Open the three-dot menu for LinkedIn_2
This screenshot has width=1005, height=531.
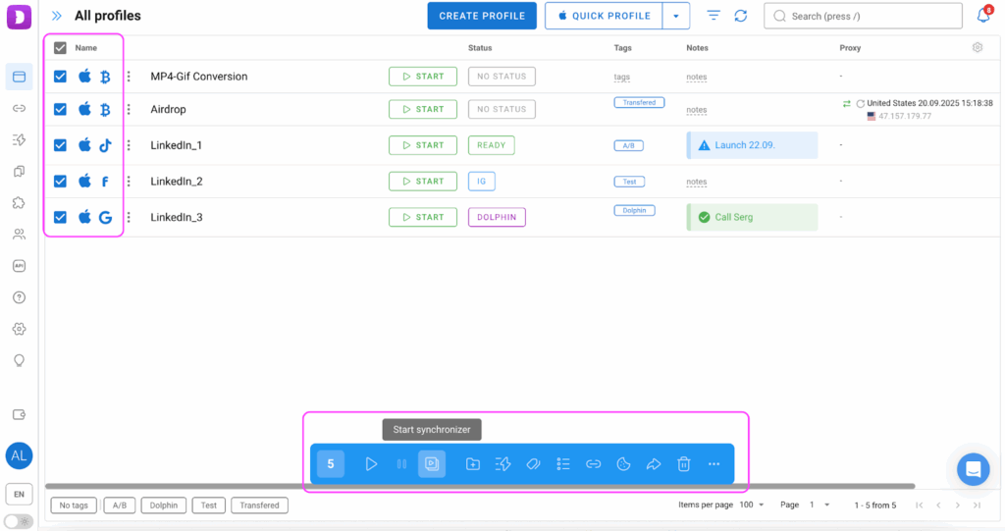pos(129,182)
